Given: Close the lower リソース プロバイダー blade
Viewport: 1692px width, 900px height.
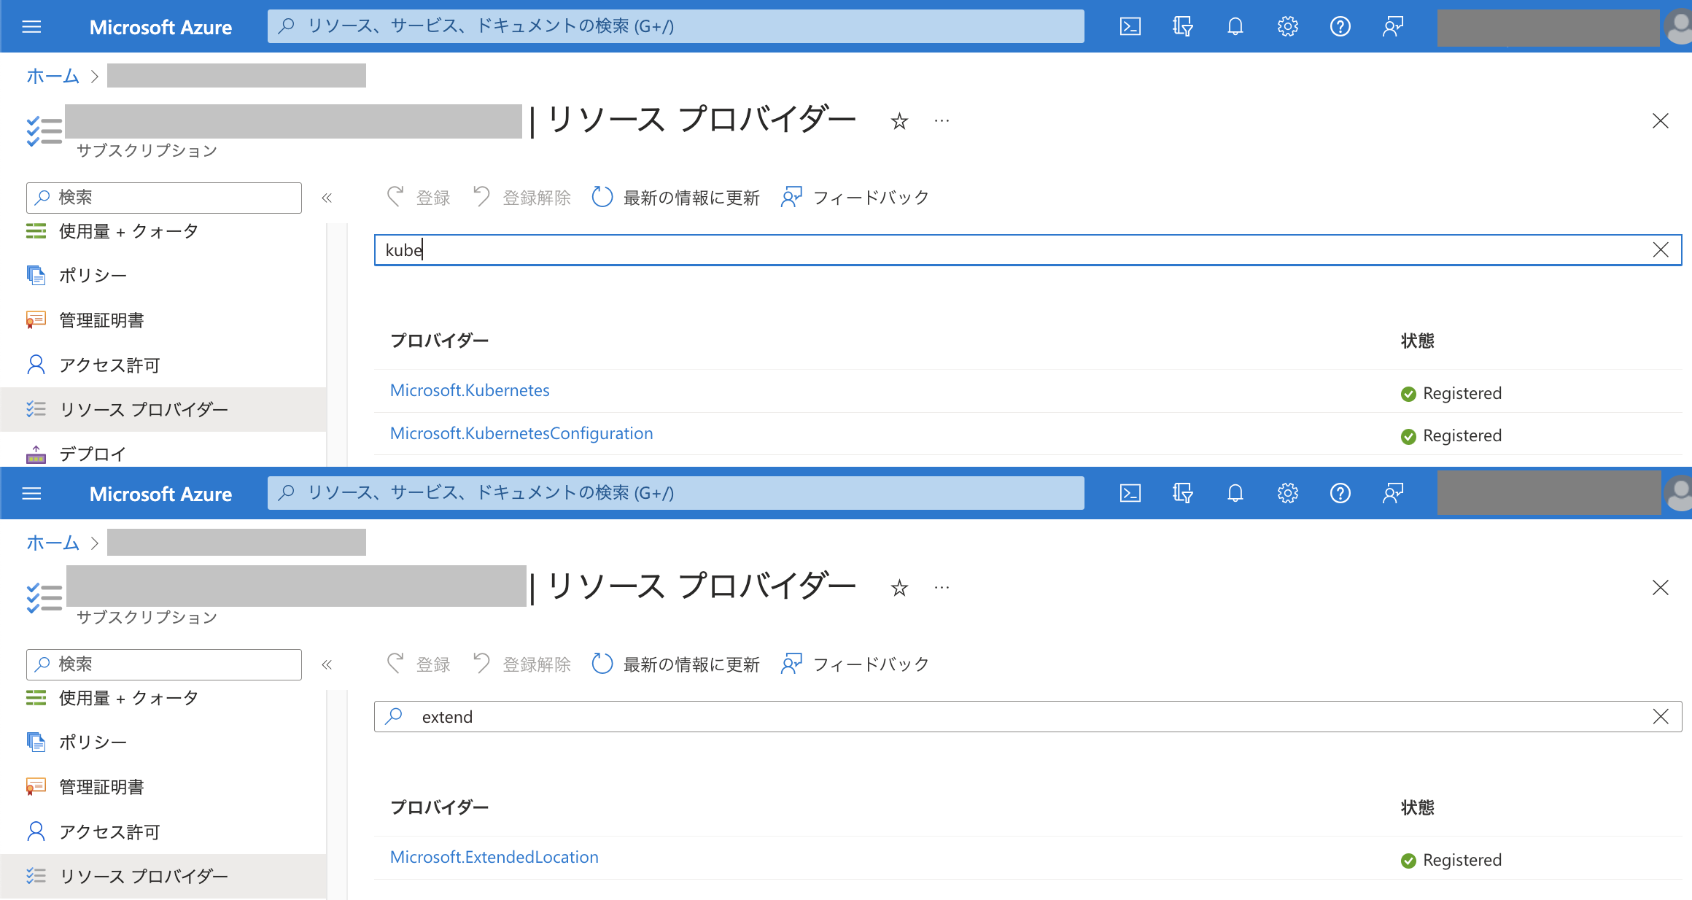Looking at the screenshot, I should tap(1661, 588).
